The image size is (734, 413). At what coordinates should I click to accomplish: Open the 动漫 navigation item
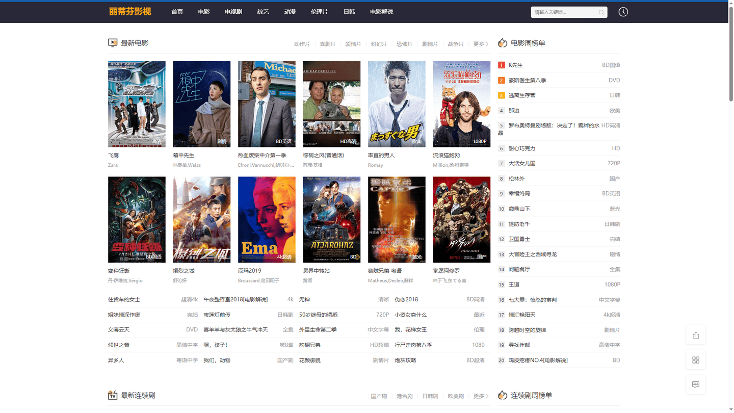[290, 12]
